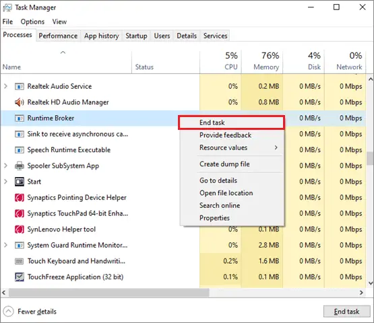
Task: Select the Sink to receive asynchronous row
Action: 183,134
